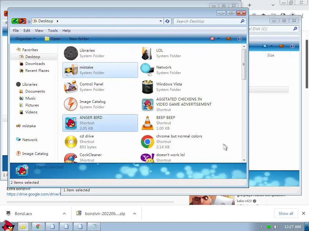Click the volume speaker tray icon
Screen dimensions: 309x231
click(x=276, y=227)
